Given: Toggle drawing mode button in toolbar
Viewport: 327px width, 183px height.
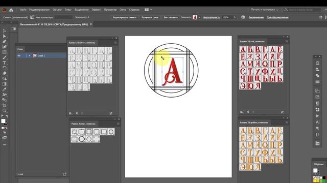Looking at the screenshot, I should click(5, 132).
